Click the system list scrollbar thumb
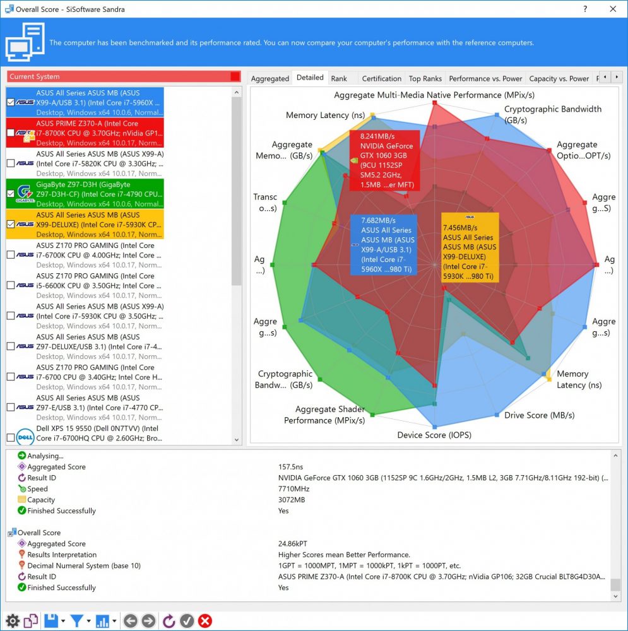 click(237, 191)
